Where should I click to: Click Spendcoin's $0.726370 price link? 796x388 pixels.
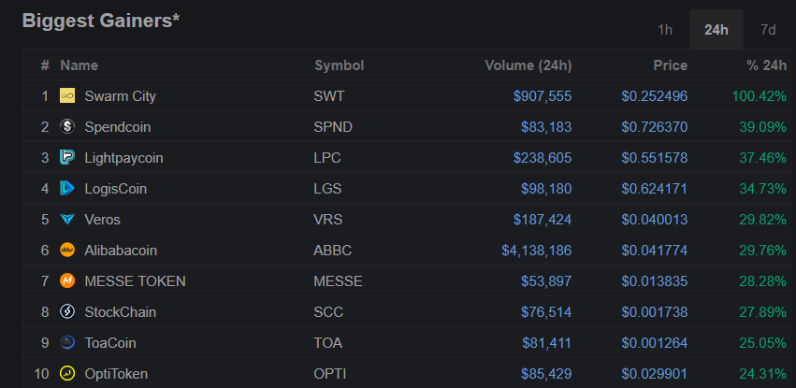tap(654, 126)
